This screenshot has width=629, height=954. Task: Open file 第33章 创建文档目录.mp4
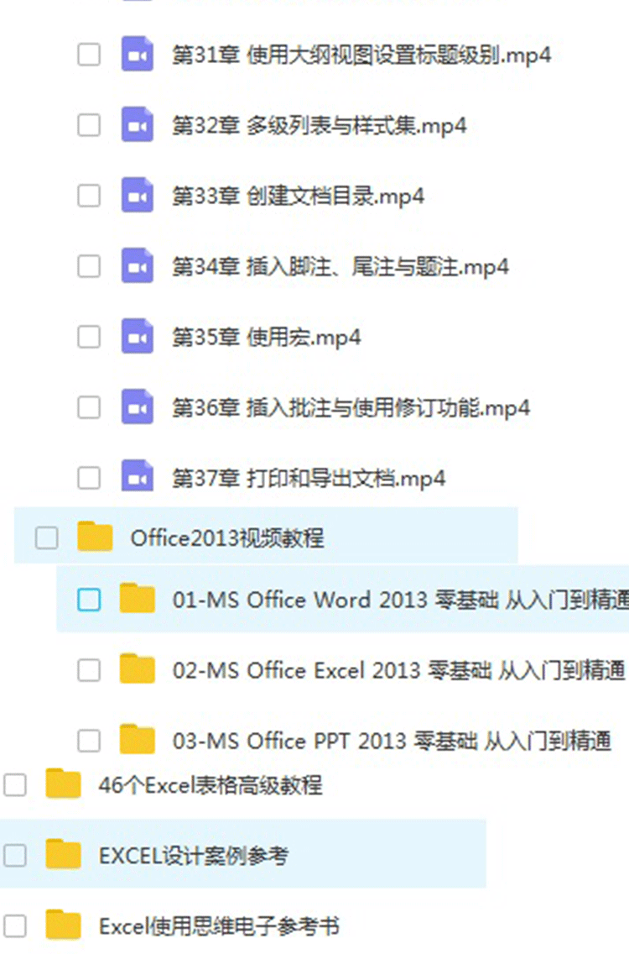pos(299,196)
